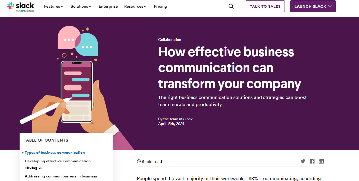Open the Pricing page

click(x=161, y=6)
